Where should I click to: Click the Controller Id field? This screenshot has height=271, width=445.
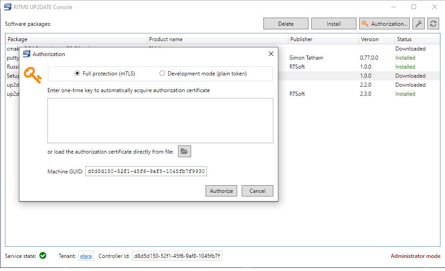pos(177,256)
